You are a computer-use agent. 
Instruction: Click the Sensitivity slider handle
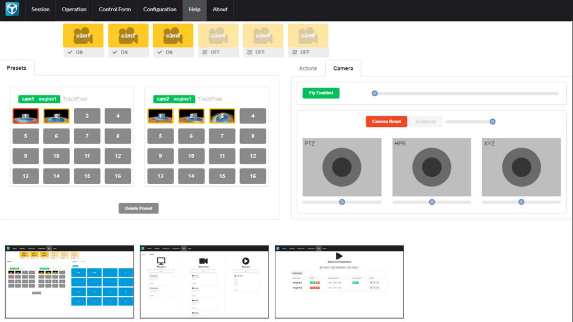pos(492,121)
